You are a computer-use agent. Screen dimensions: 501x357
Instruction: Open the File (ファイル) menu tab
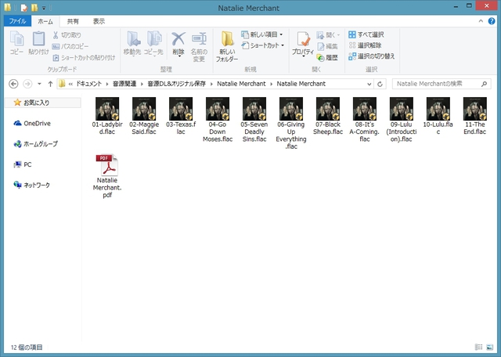(16, 21)
